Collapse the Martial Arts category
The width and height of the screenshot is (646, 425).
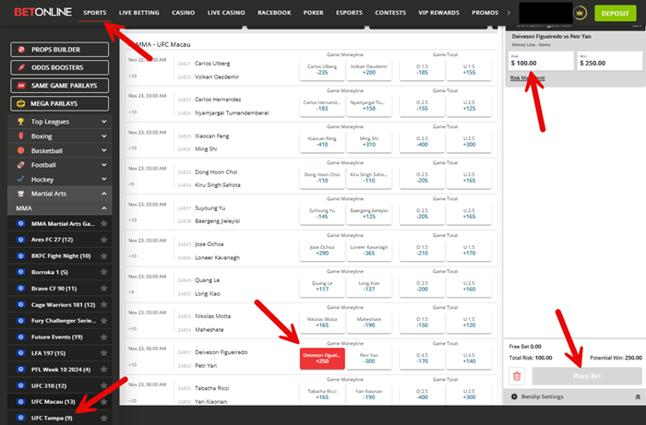pyautogui.click(x=103, y=194)
